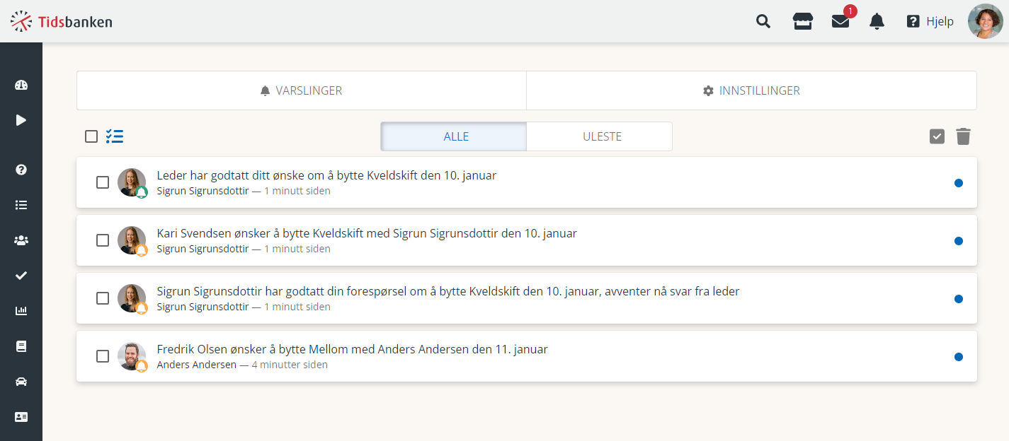1009x441 pixels.
Task: Click avatar with green bell in first notification
Action: [x=132, y=182]
